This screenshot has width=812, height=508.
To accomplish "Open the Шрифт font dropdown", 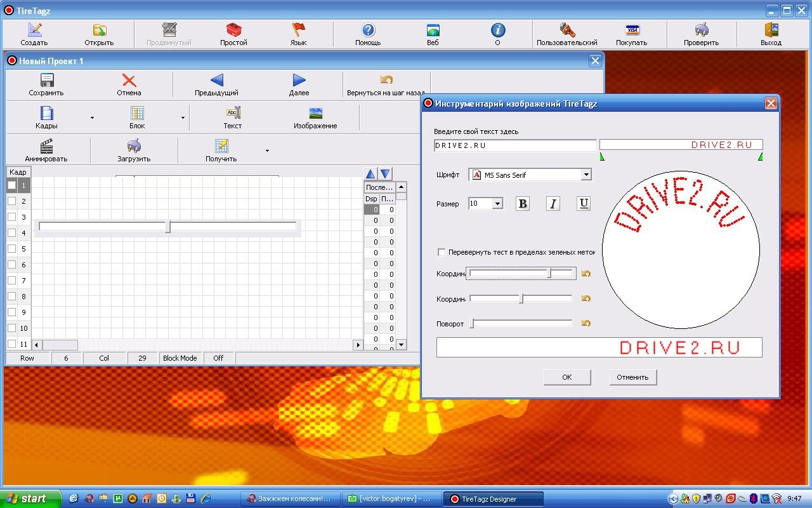I will pyautogui.click(x=586, y=175).
